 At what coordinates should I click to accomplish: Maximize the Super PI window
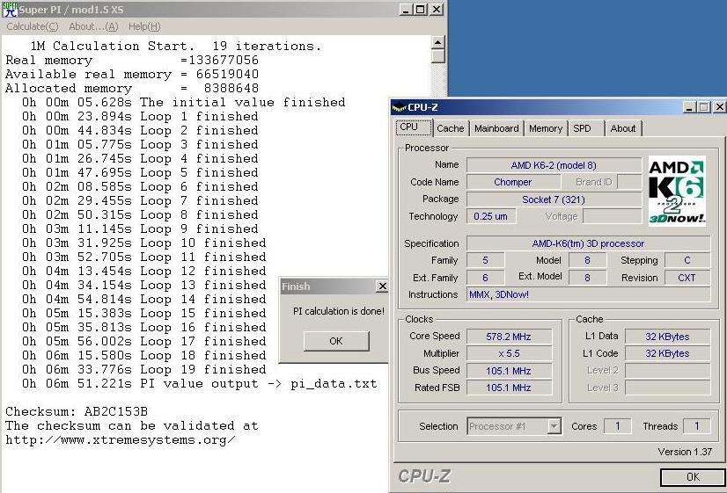pyautogui.click(x=421, y=10)
